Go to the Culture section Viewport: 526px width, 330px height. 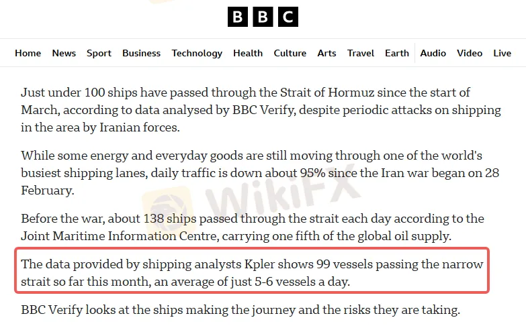click(x=290, y=53)
